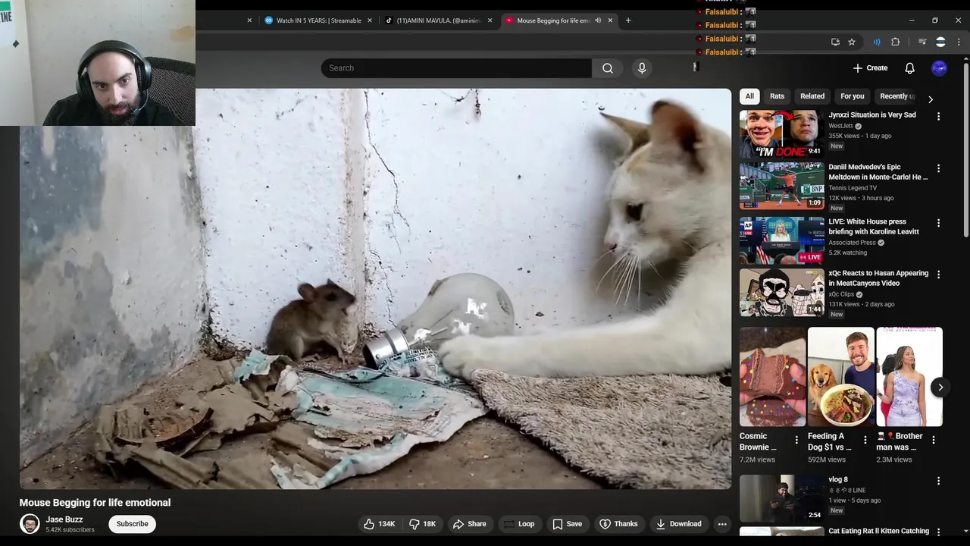Open the Associated Press channel name
This screenshot has height=546, width=970.
tap(853, 243)
